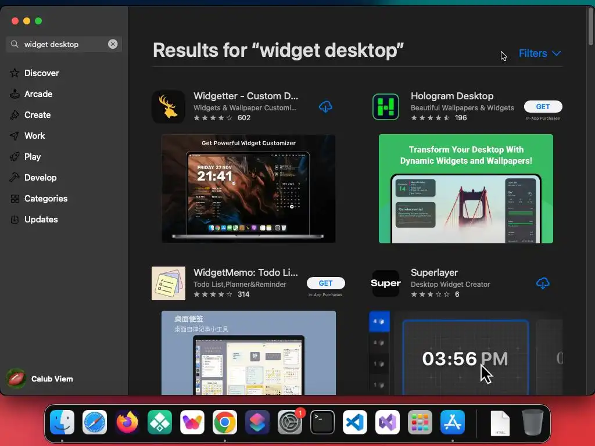Screen dimensions: 595x446
Task: Click GET for WidgetMemo
Action: pyautogui.click(x=325, y=283)
